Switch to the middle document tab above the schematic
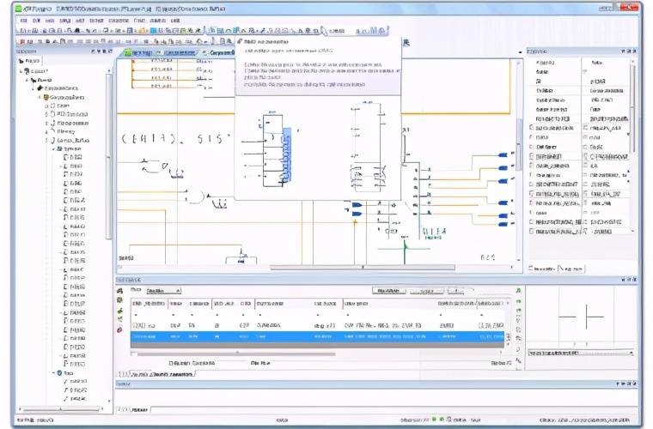Screen dimensions: 653x429 tap(177, 53)
